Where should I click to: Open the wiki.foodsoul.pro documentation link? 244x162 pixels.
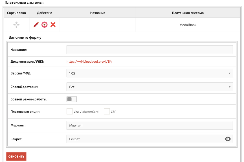tap(89, 62)
